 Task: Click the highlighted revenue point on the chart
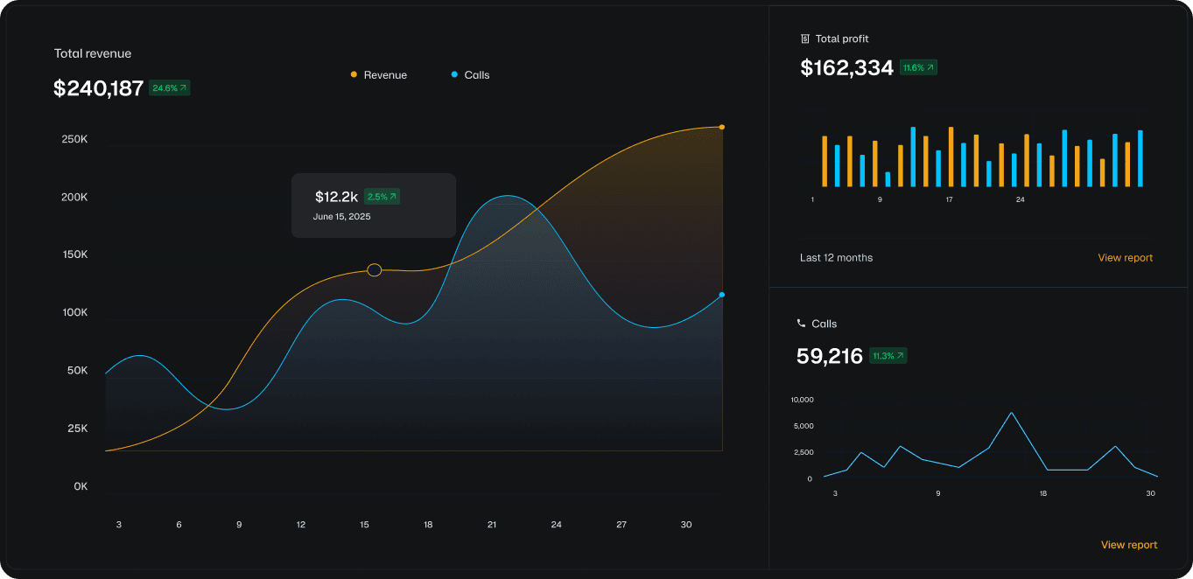[x=374, y=270]
